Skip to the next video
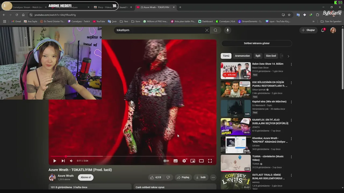 click(x=63, y=161)
